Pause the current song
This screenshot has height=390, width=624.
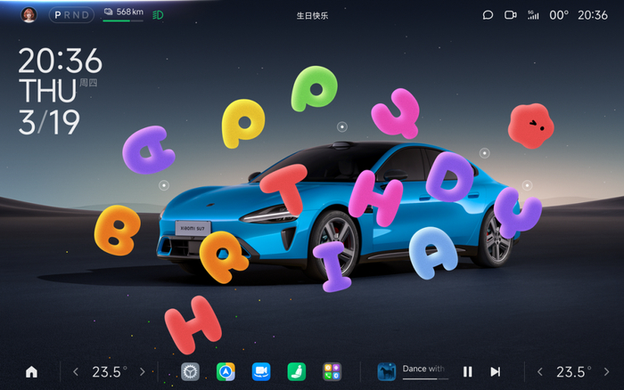pos(468,372)
